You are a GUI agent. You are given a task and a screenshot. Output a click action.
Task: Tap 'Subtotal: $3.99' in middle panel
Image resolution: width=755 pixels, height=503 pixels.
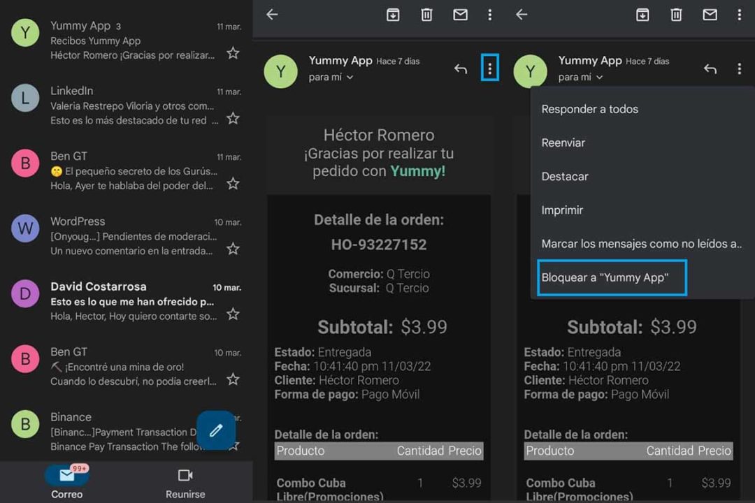tap(382, 328)
